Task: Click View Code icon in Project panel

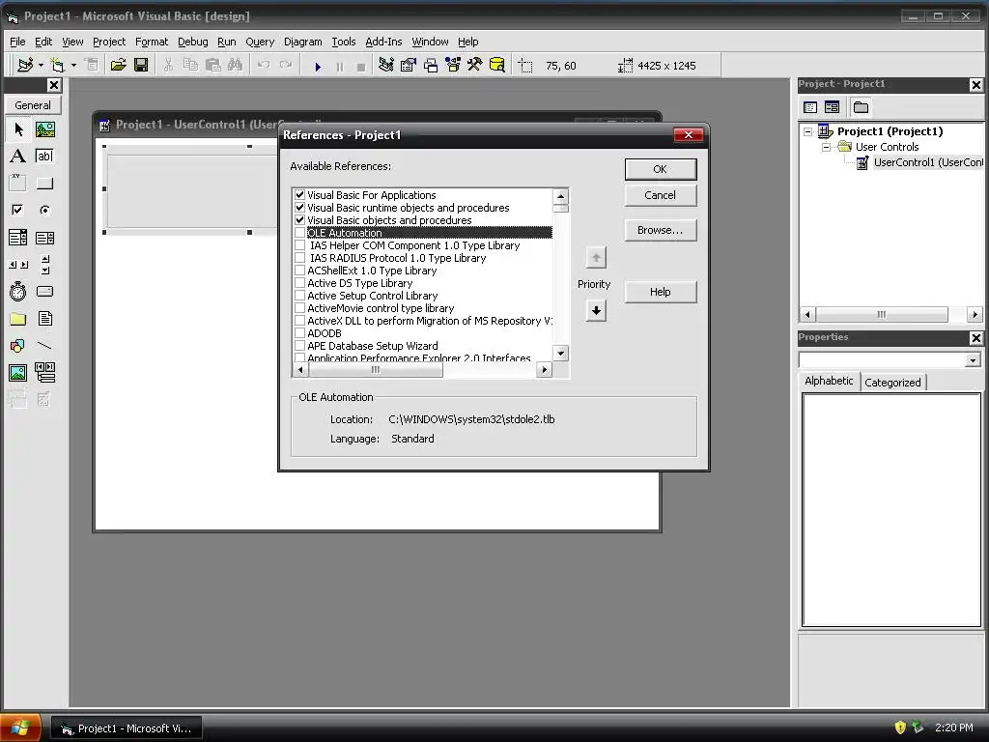Action: click(810, 107)
